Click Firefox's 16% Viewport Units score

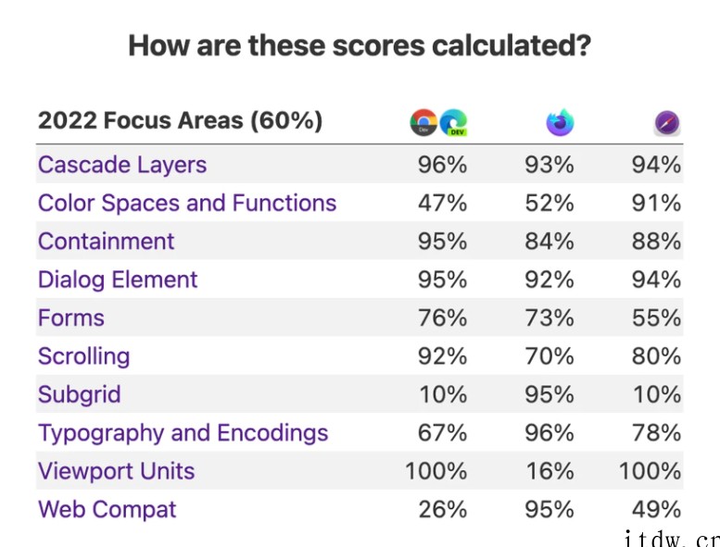tap(549, 471)
